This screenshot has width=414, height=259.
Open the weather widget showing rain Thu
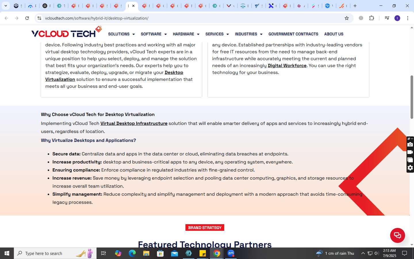[335, 253]
